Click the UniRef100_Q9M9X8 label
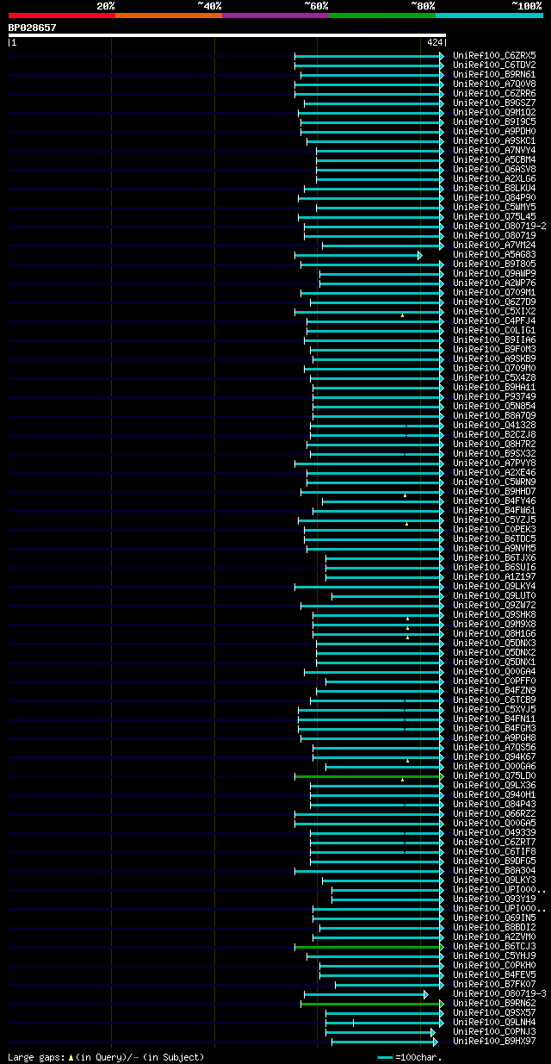The image size is (551, 1064). point(494,624)
